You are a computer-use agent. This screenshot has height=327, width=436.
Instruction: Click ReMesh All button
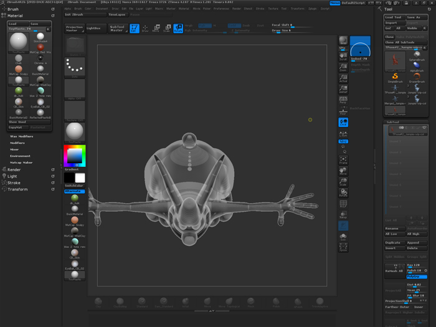pyautogui.click(x=395, y=271)
